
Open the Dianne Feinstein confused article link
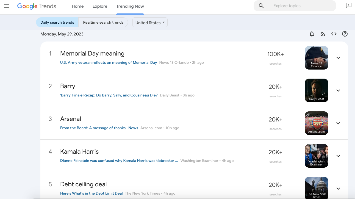tap(119, 161)
